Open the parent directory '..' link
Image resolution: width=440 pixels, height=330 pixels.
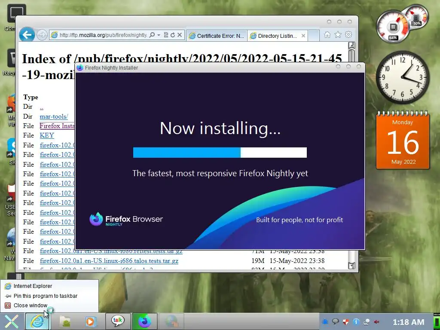pos(42,107)
